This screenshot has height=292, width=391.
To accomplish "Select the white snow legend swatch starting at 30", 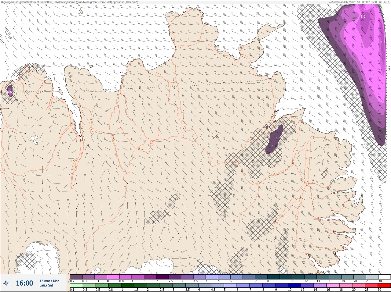I will [384, 277].
